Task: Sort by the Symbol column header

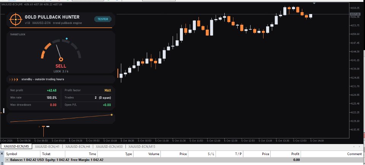Action: coord(22,154)
